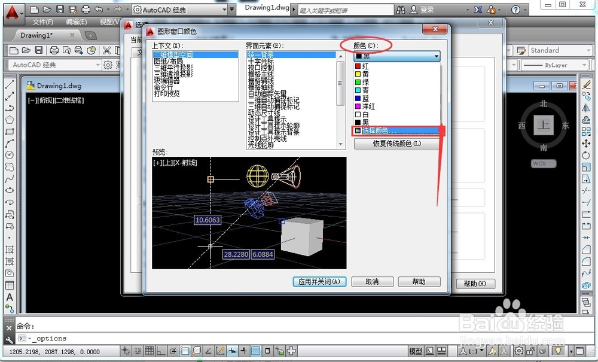Image resolution: width=598 pixels, height=362 pixels.
Task: Toggle Ortho Mode in status bar
Action: tap(161, 351)
